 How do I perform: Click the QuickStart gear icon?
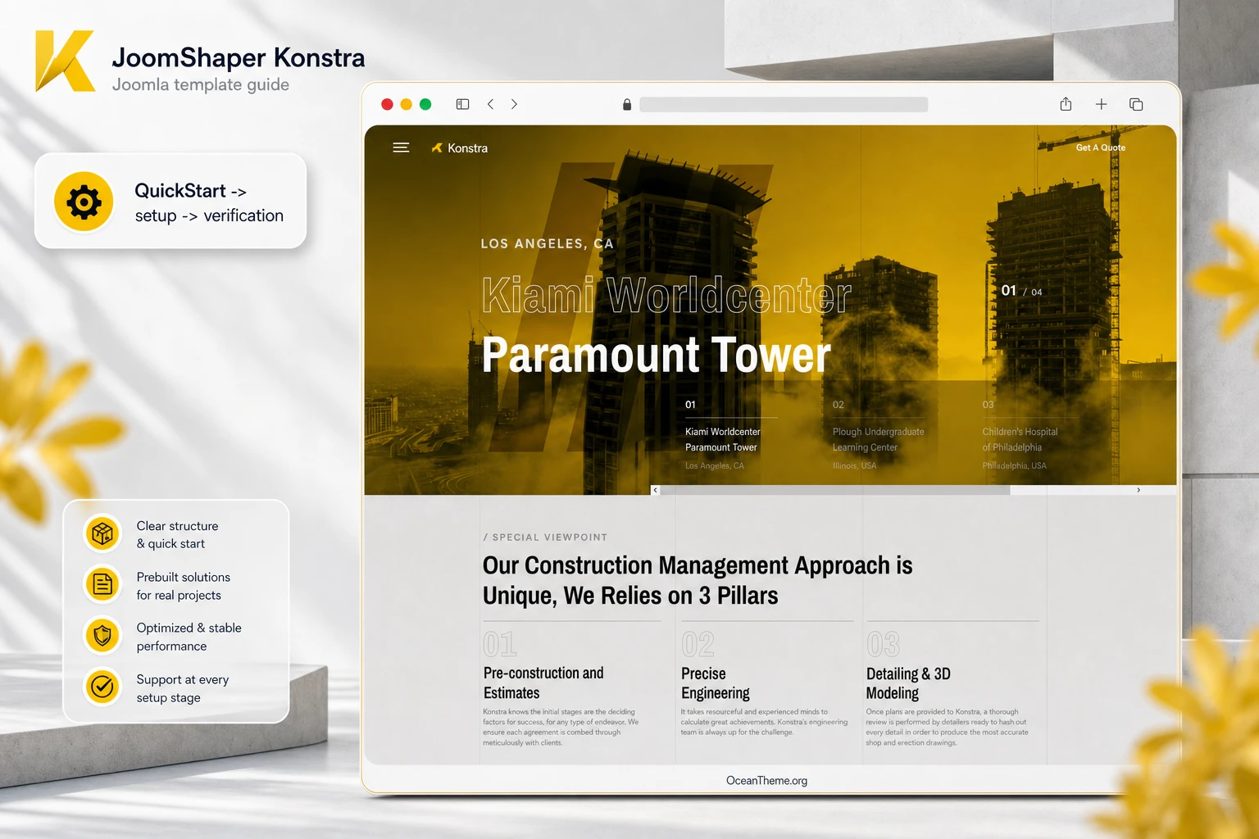click(84, 202)
